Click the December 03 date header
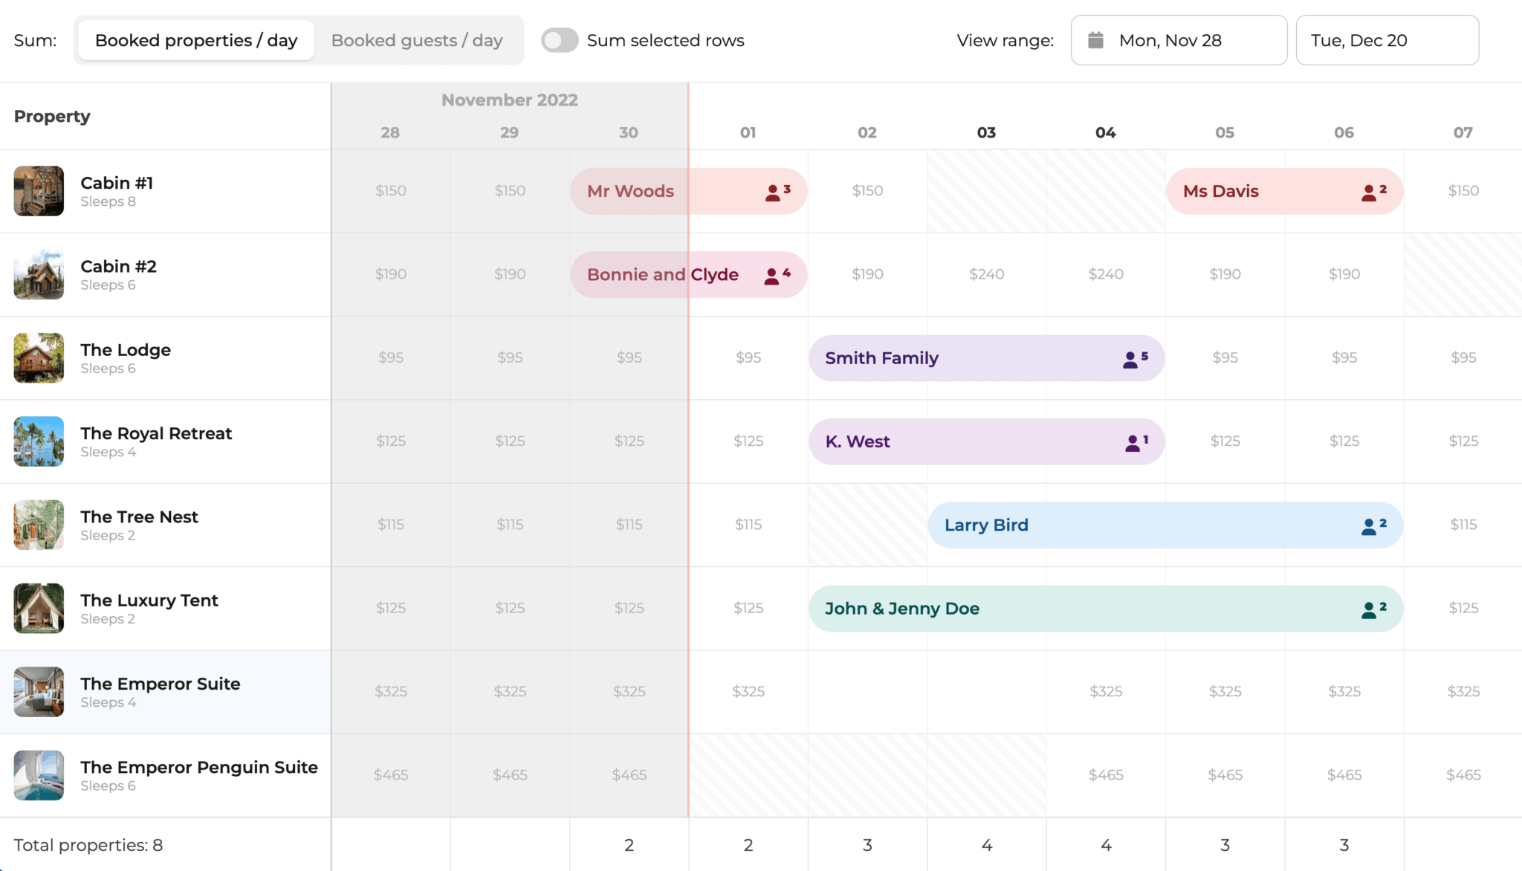The width and height of the screenshot is (1522, 871). [986, 132]
